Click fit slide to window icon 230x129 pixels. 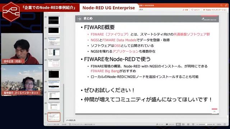pyautogui.click(x=225, y=124)
